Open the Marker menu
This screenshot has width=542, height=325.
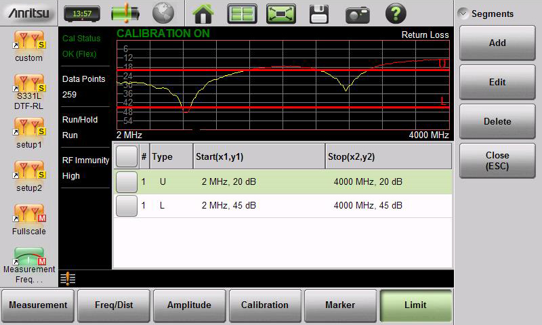340,305
